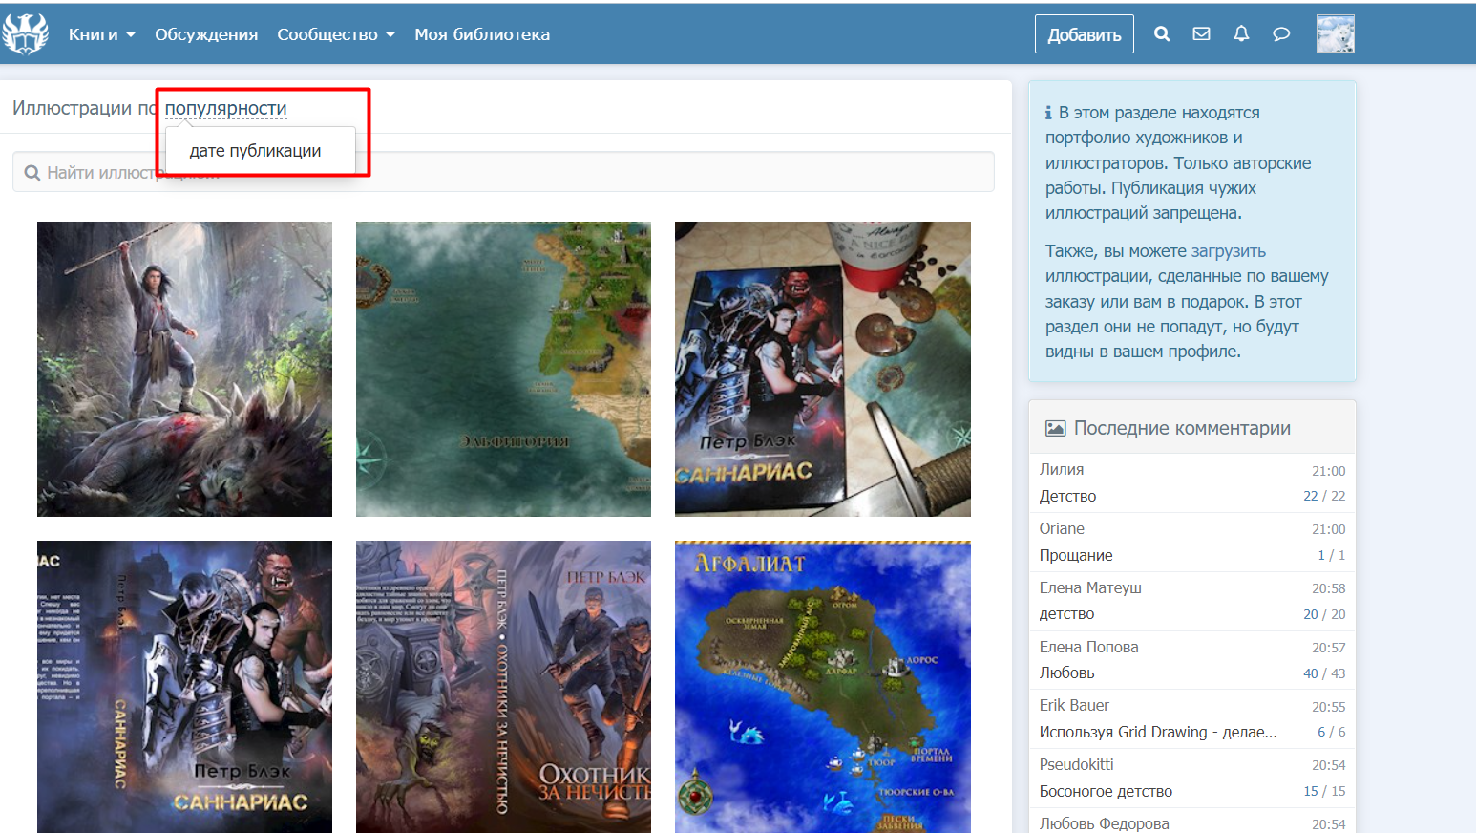Open the Эльфигория map illustration thumbnail

(x=503, y=369)
